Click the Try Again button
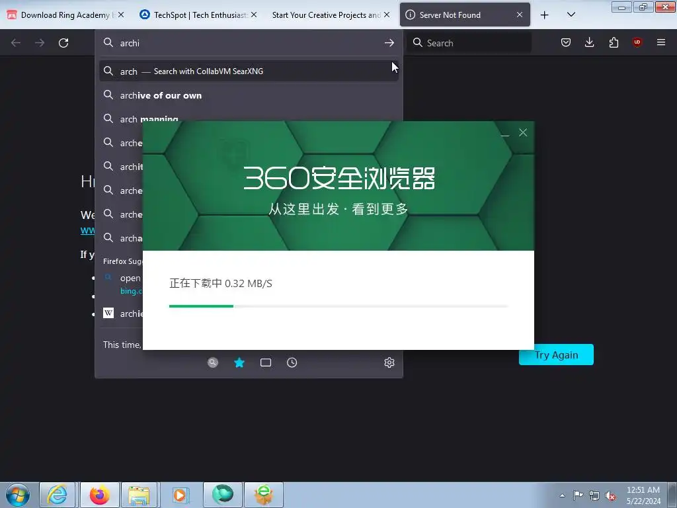The image size is (677, 508). (x=556, y=355)
